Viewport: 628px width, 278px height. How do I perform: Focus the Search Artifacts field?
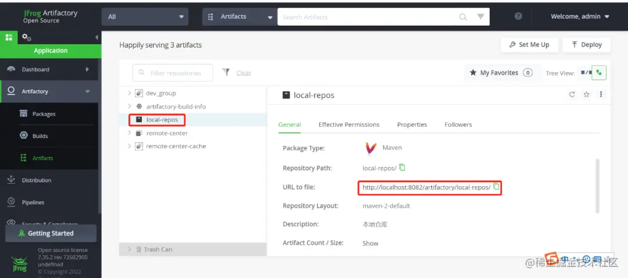367,17
